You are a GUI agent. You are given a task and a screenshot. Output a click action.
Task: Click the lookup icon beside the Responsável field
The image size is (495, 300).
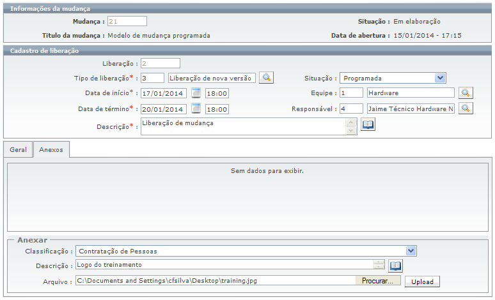click(466, 109)
